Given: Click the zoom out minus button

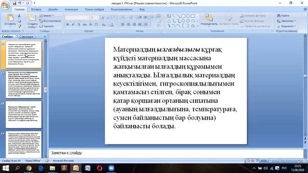Looking at the screenshot, I should [270, 161].
